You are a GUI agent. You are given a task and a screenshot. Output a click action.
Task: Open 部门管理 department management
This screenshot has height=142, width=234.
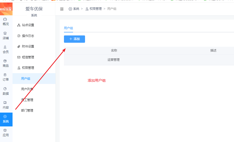tap(34, 111)
